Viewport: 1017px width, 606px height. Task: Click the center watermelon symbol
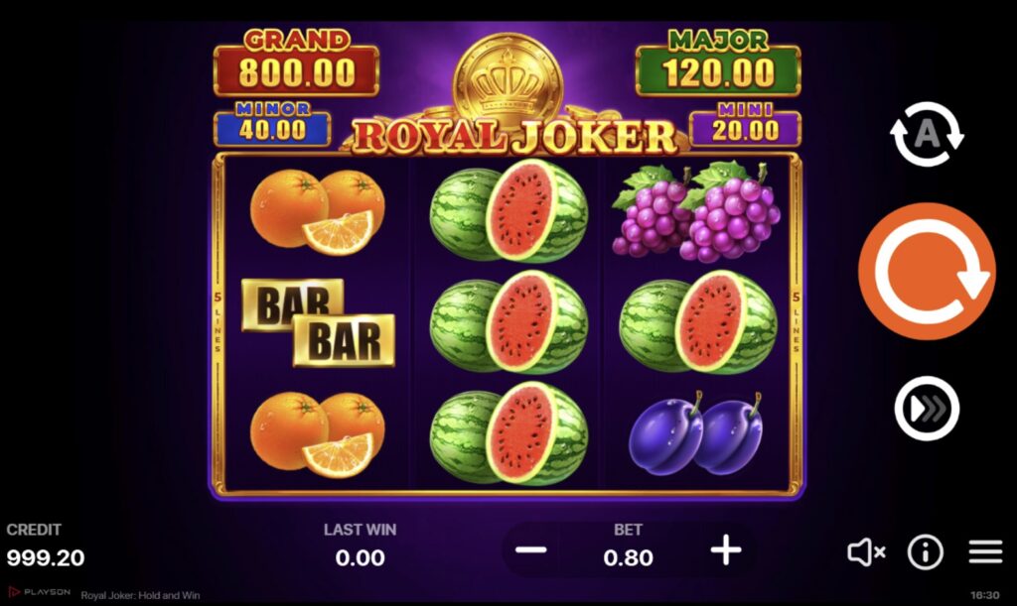[508, 321]
